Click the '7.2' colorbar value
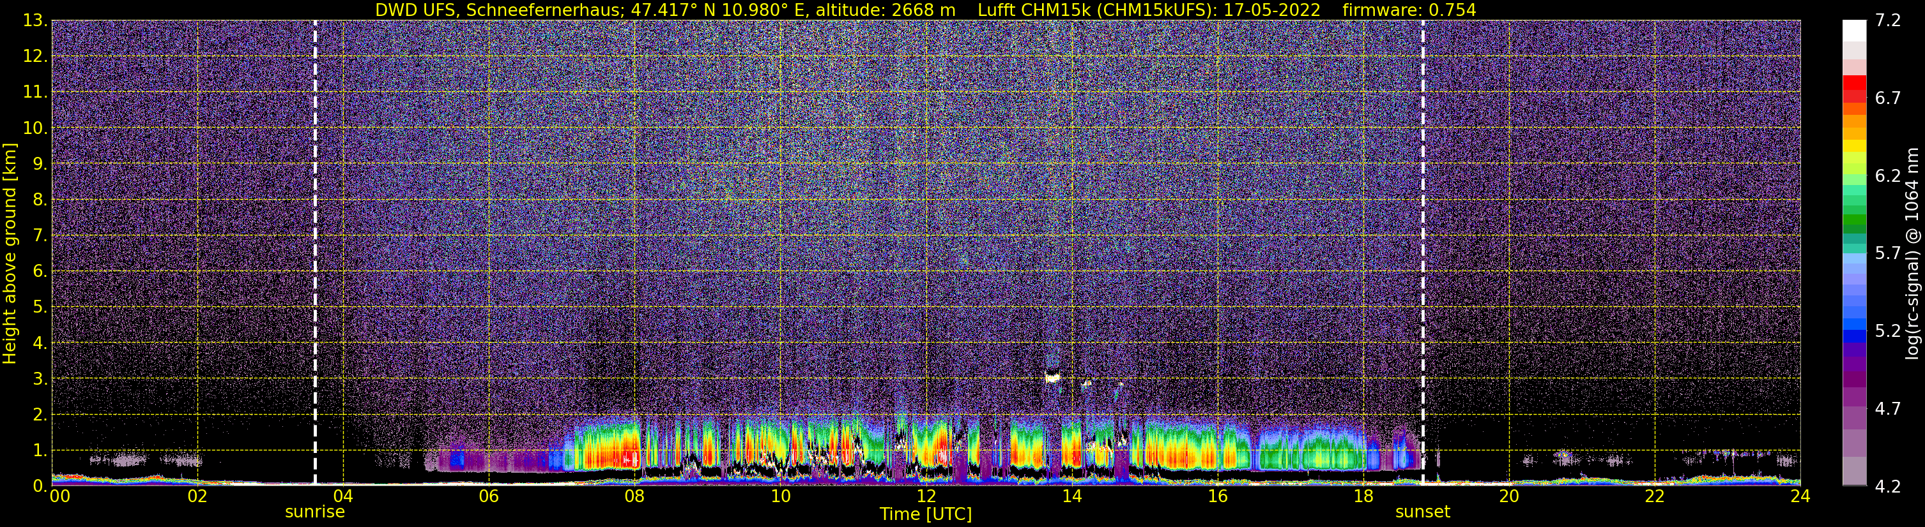1925x527 pixels. 1889,21
